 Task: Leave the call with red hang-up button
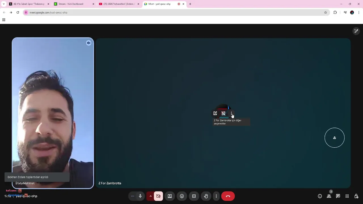click(228, 196)
